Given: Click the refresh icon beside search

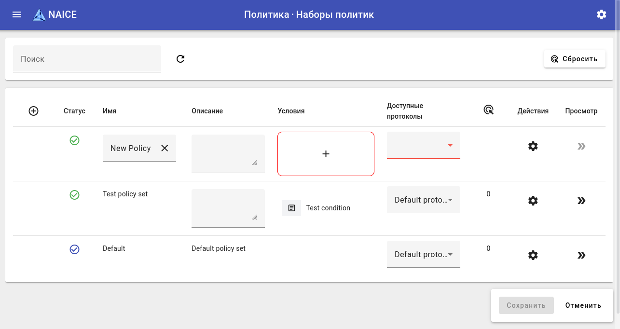Looking at the screenshot, I should coord(180,59).
